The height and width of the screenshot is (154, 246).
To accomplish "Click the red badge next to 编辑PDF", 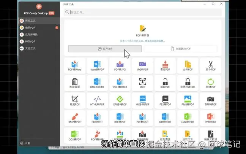I will [57, 28].
